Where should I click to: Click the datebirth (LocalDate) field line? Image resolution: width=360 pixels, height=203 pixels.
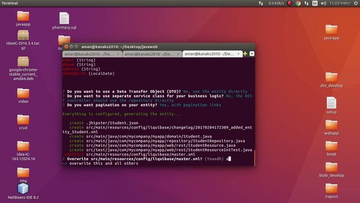[x=88, y=74]
